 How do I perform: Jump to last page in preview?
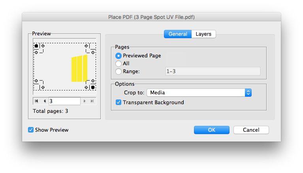click(92, 101)
